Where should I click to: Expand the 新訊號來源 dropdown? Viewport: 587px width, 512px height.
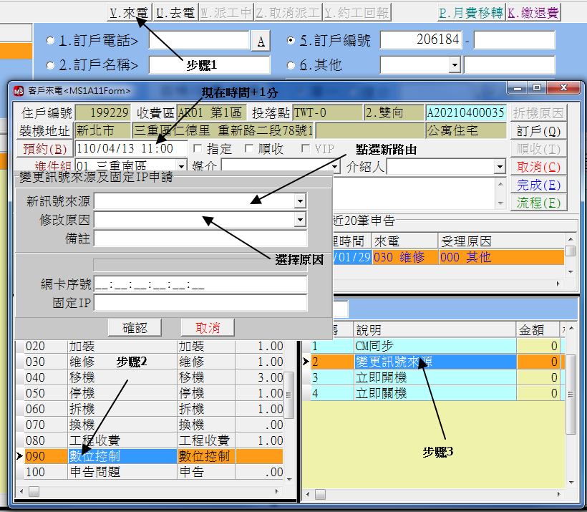(300, 201)
